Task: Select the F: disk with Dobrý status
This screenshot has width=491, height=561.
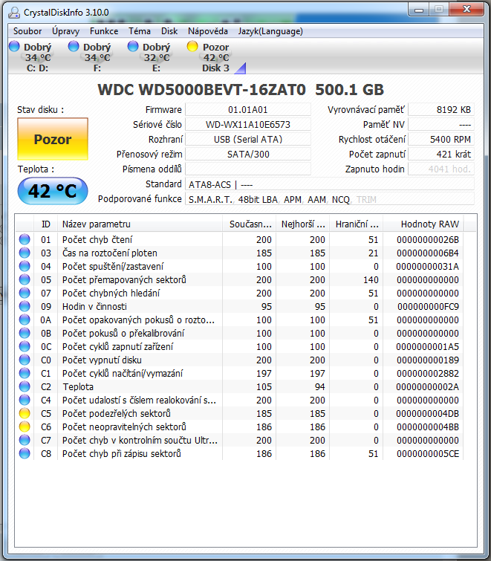Action: tap(90, 57)
